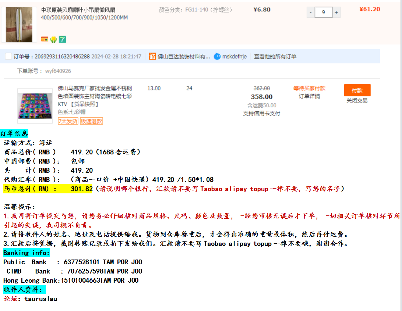Image resolution: width=402 pixels, height=311 pixels.
Task: Click the Public Bank account number line
Action: click(x=73, y=262)
